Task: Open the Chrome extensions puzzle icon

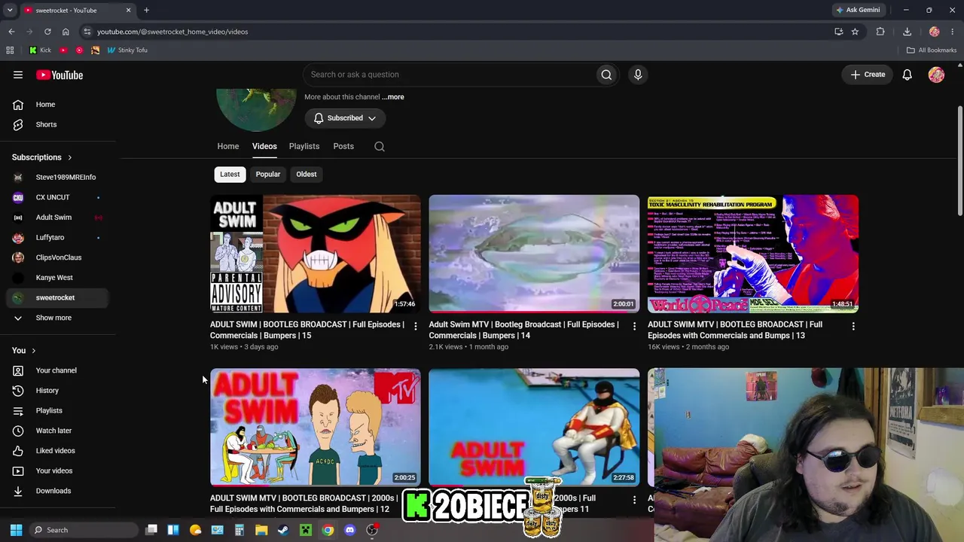Action: (880, 32)
